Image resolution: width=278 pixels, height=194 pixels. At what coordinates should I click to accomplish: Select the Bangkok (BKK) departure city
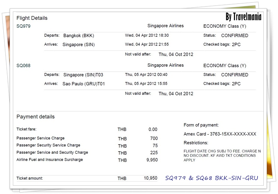[x=79, y=36]
